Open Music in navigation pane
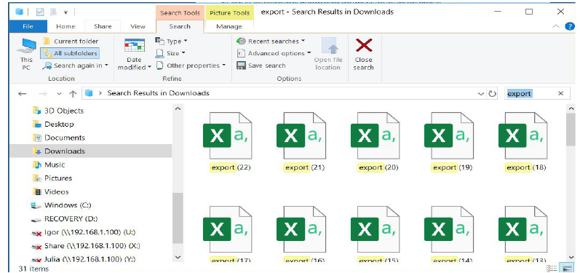580x273 pixels. [x=49, y=165]
